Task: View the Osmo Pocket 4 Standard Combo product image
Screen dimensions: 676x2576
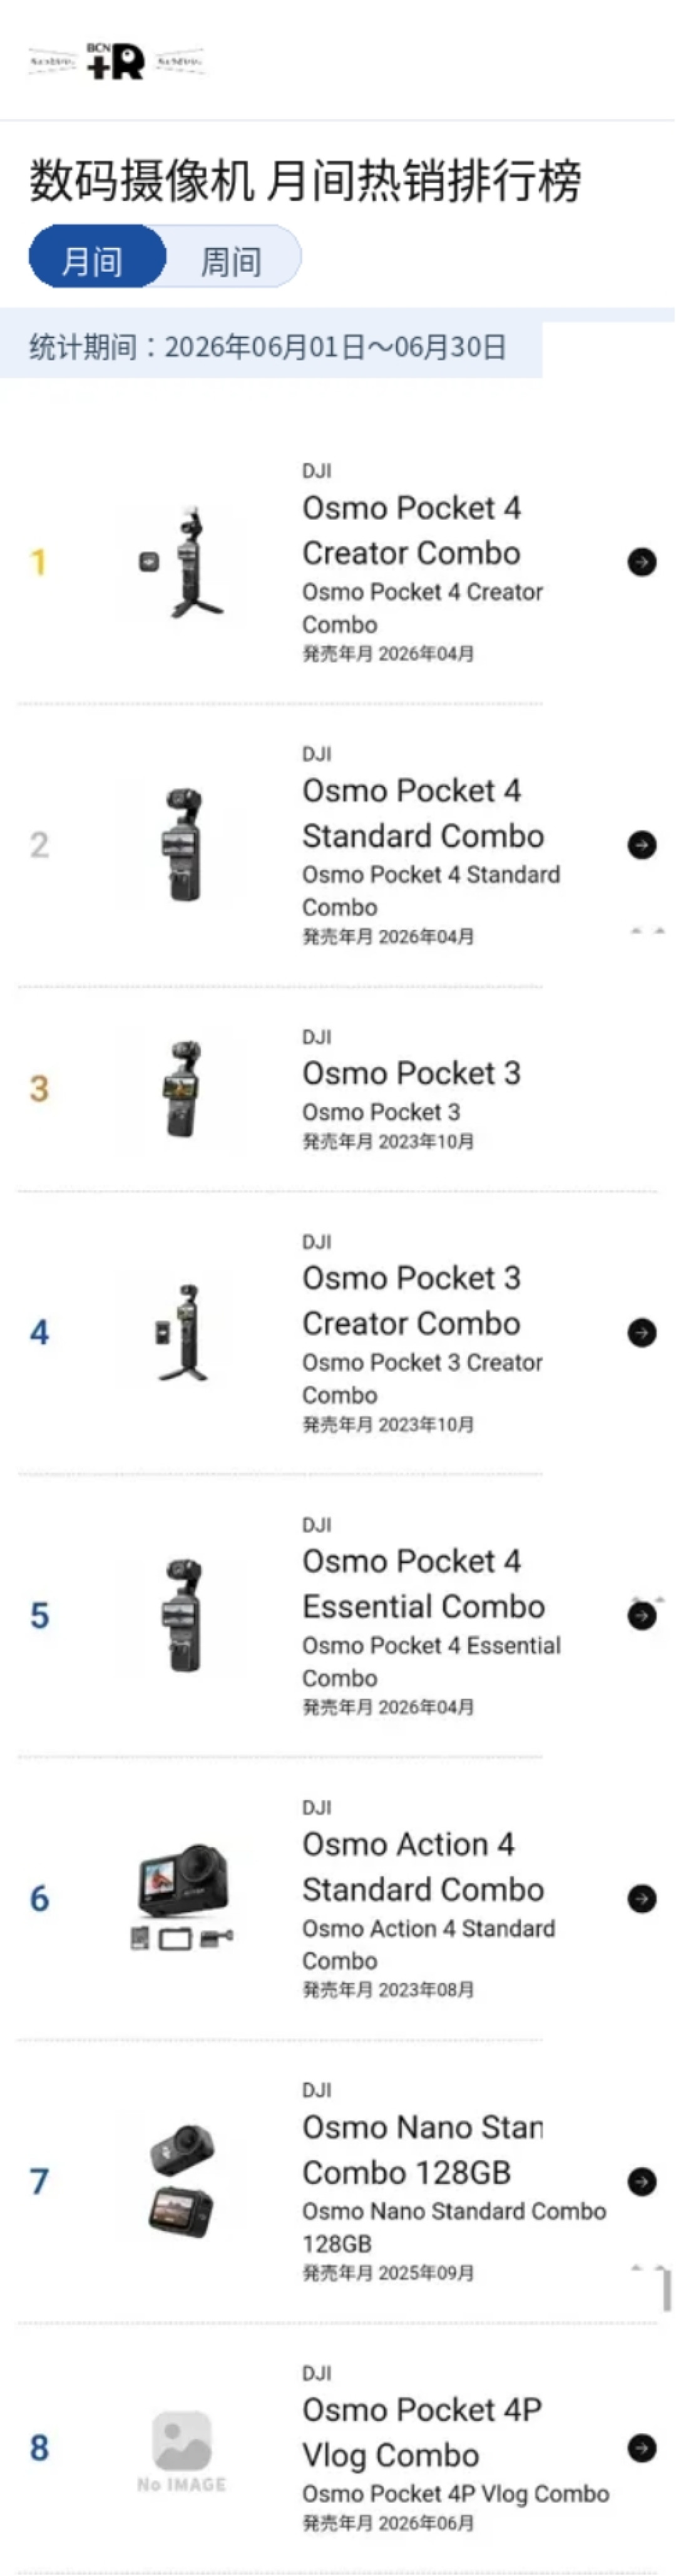Action: pos(181,845)
